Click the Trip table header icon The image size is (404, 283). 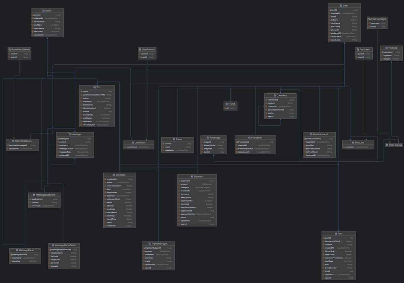point(94,87)
